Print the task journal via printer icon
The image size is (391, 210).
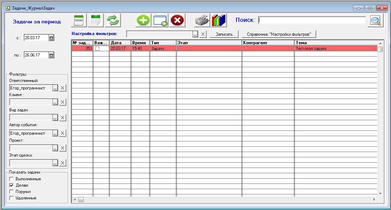[202, 21]
